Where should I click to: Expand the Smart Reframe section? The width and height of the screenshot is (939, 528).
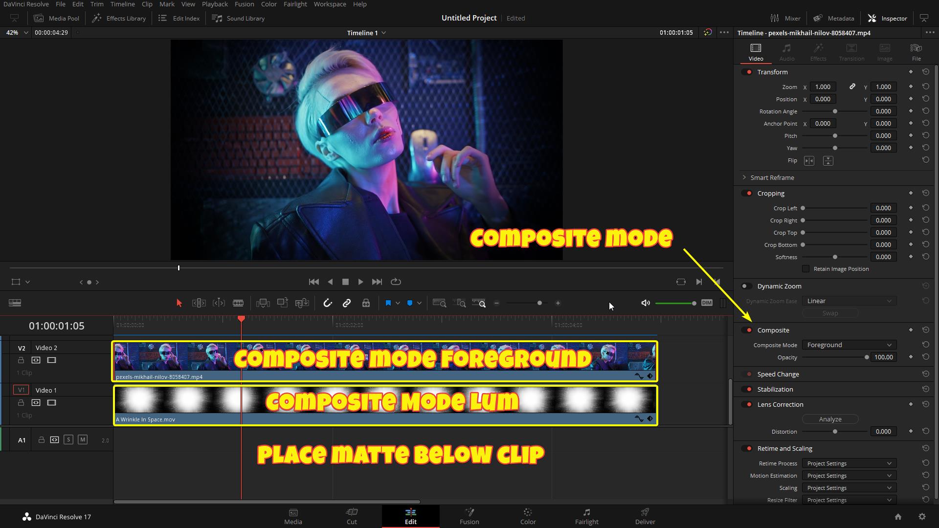(744, 177)
